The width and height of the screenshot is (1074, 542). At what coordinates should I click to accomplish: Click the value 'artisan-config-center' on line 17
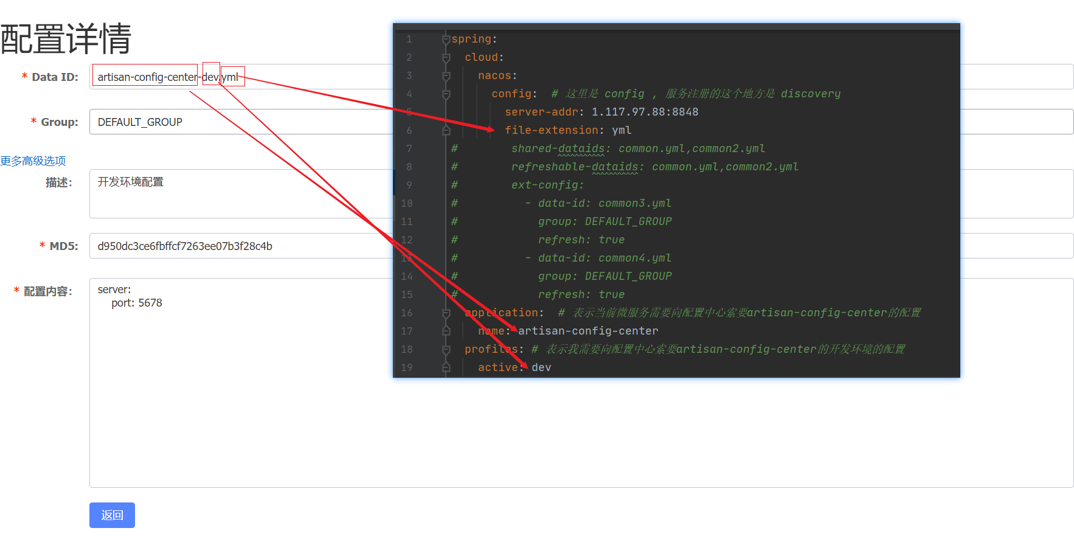(x=588, y=331)
